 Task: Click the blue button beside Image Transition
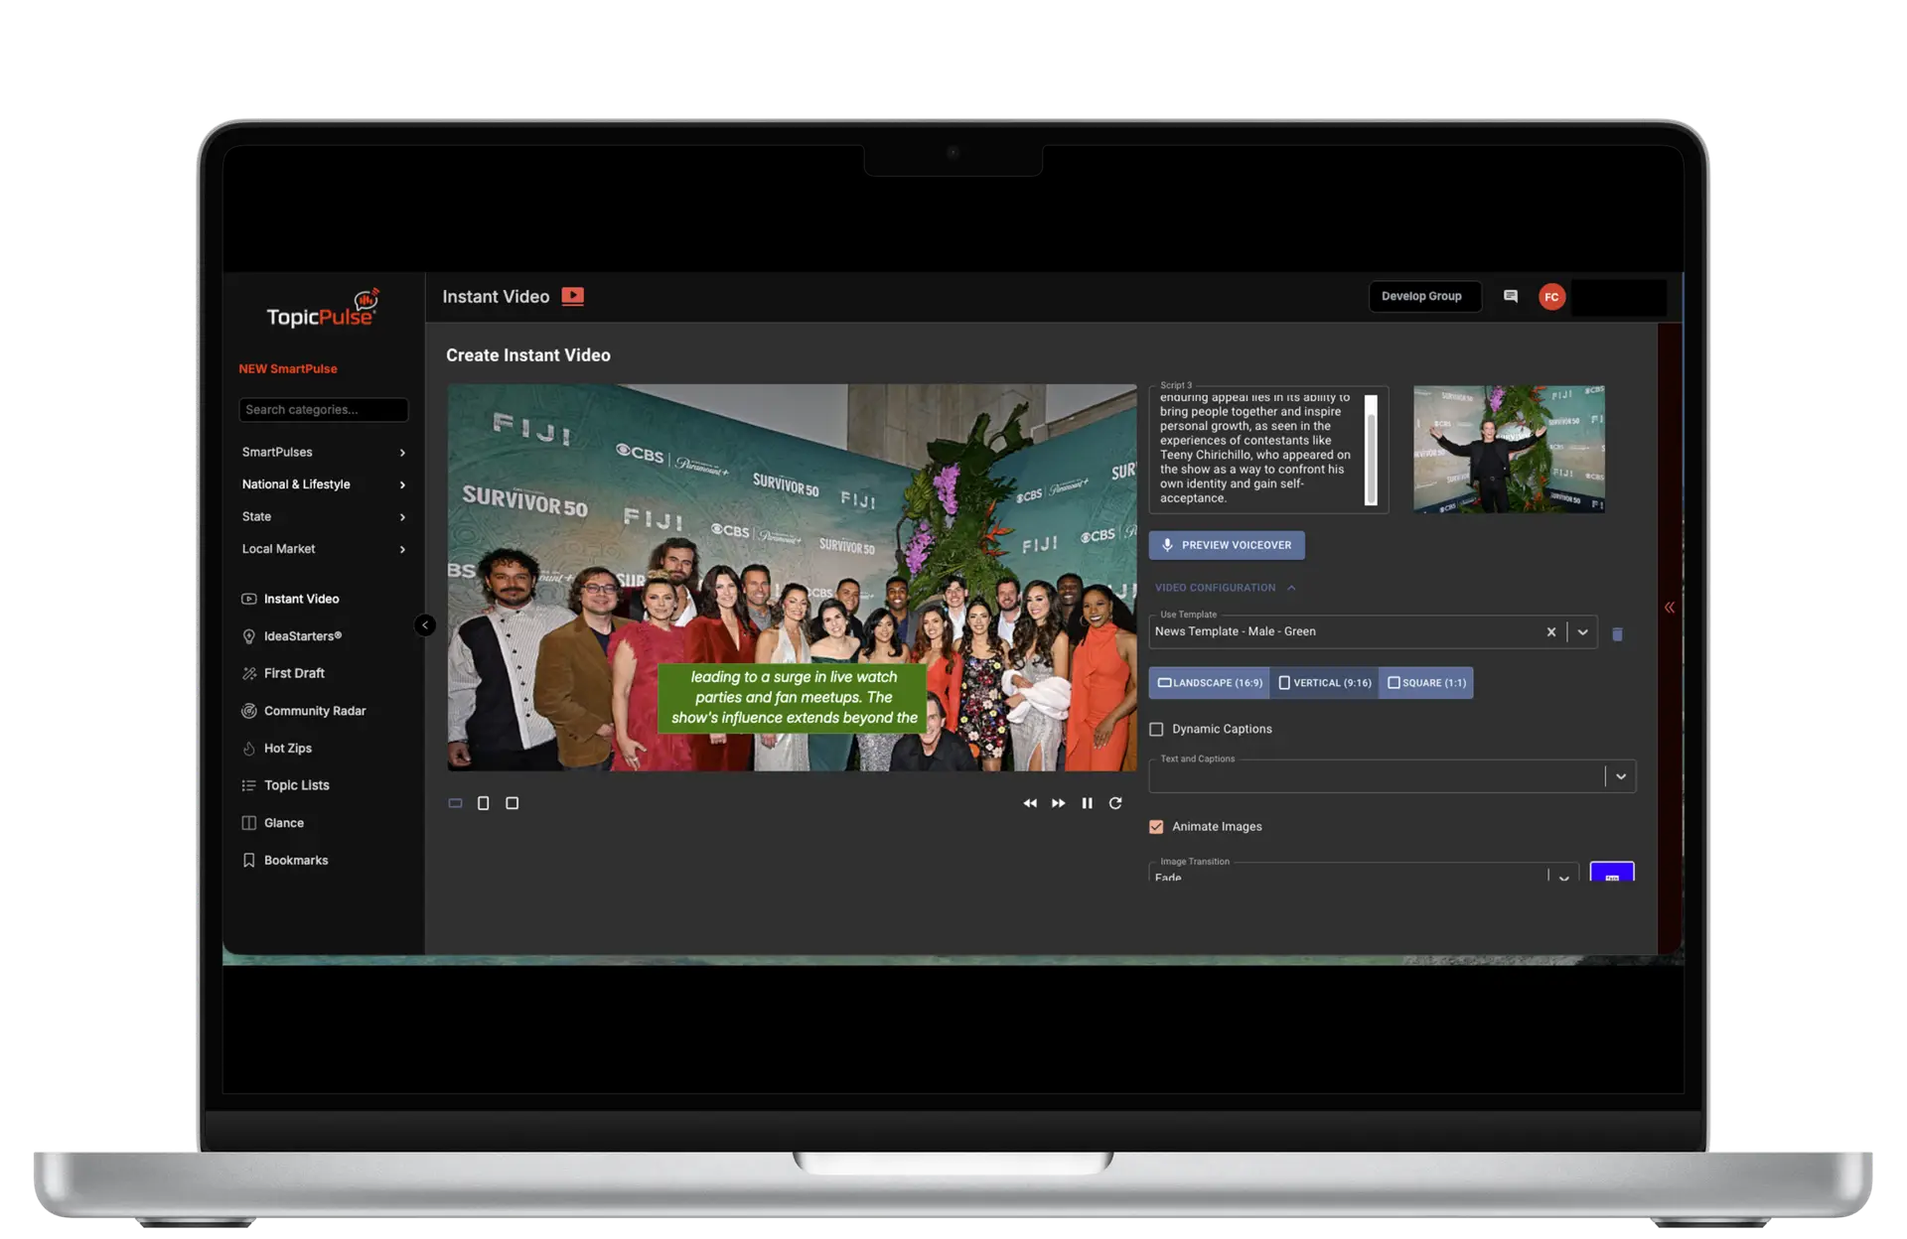1612,872
